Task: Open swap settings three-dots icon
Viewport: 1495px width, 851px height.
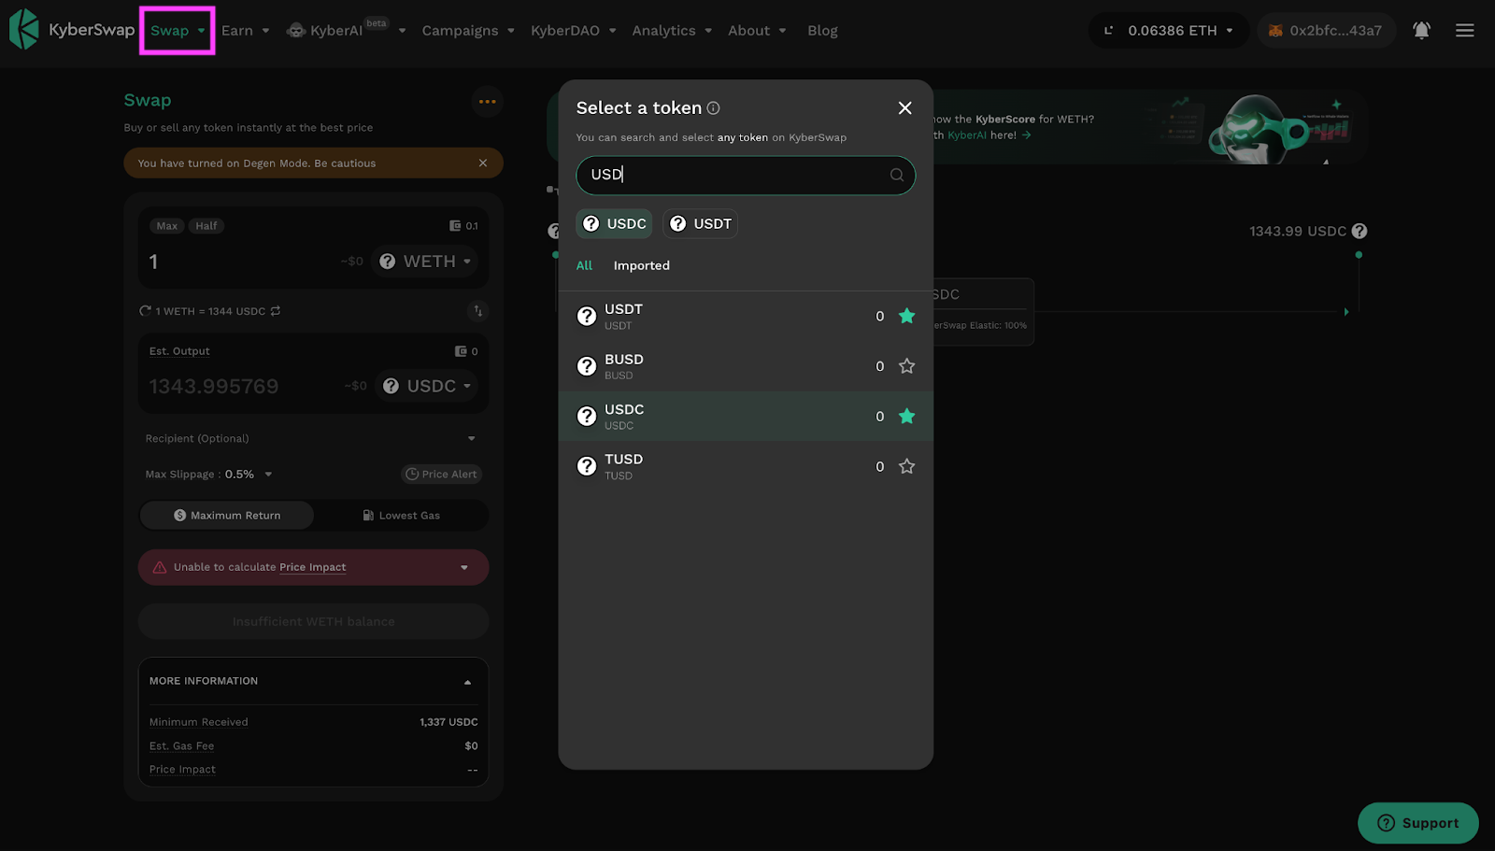Action: pyautogui.click(x=487, y=102)
